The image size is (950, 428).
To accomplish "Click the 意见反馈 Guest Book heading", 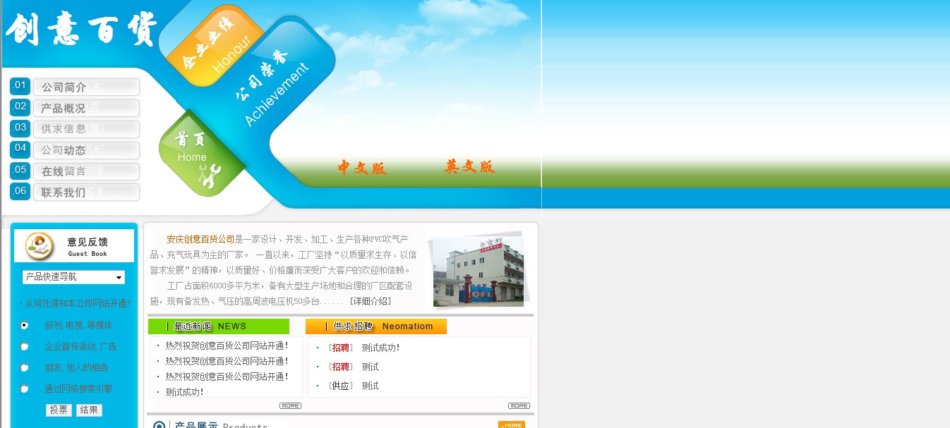I will 88,246.
